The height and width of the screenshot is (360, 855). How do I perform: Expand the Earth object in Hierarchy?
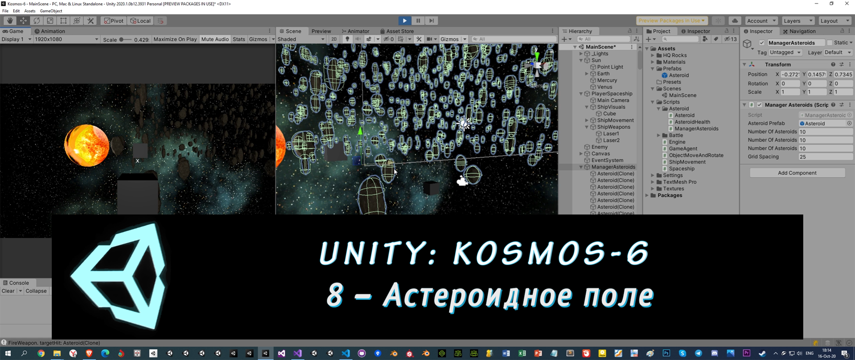(x=587, y=74)
